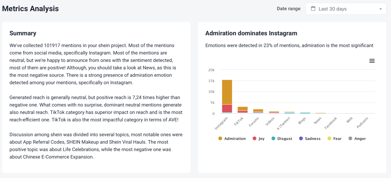This screenshot has height=178, width=391.
Task: Open the Last 30 days selector
Action: (x=346, y=9)
